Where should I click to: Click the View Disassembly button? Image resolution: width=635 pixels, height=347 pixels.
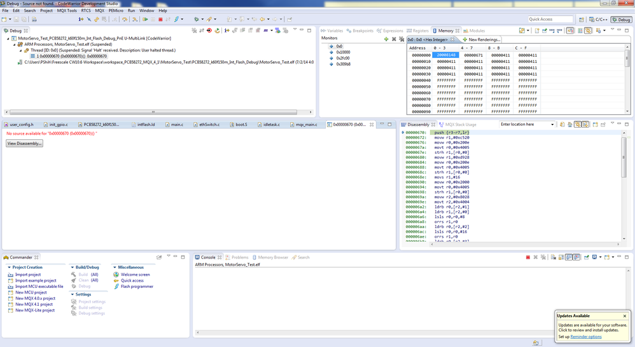tap(25, 144)
